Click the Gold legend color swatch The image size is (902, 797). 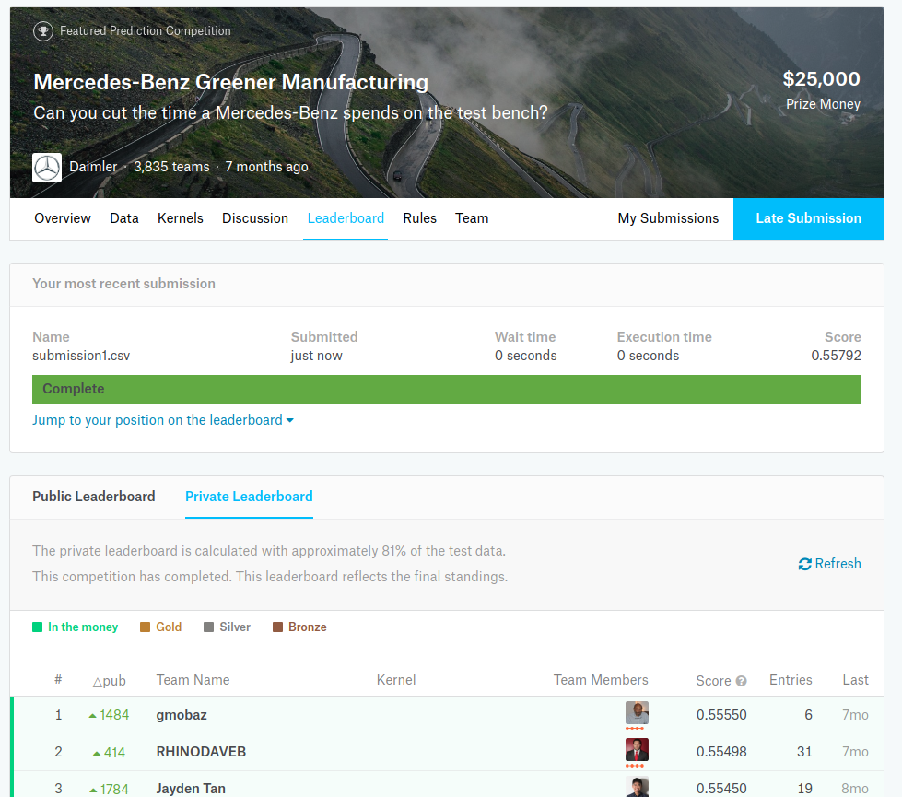[145, 627]
